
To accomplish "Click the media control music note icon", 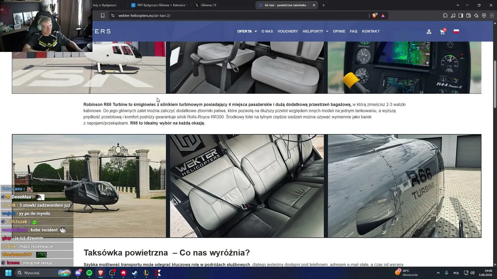I will [x=453, y=15].
